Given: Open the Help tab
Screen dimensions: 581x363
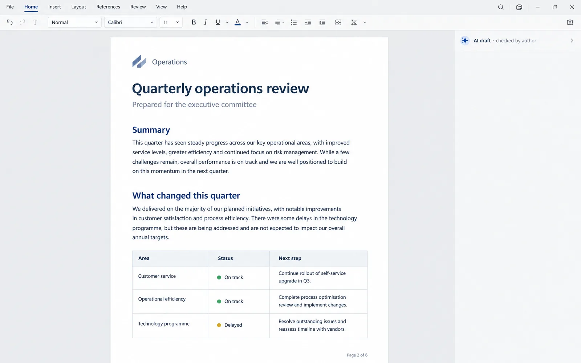Looking at the screenshot, I should (x=182, y=7).
